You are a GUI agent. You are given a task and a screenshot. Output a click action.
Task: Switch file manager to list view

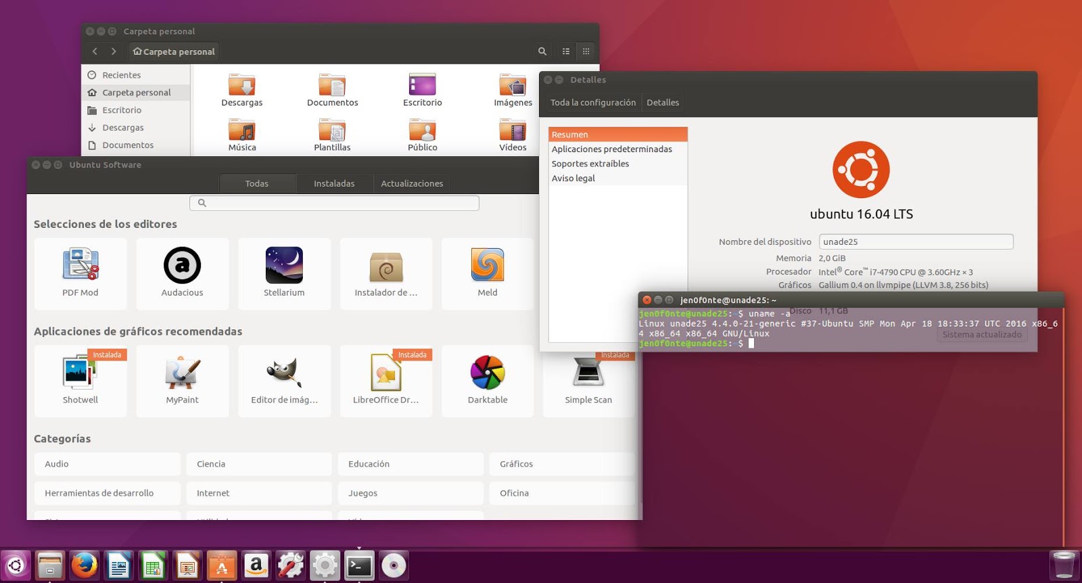[x=566, y=51]
